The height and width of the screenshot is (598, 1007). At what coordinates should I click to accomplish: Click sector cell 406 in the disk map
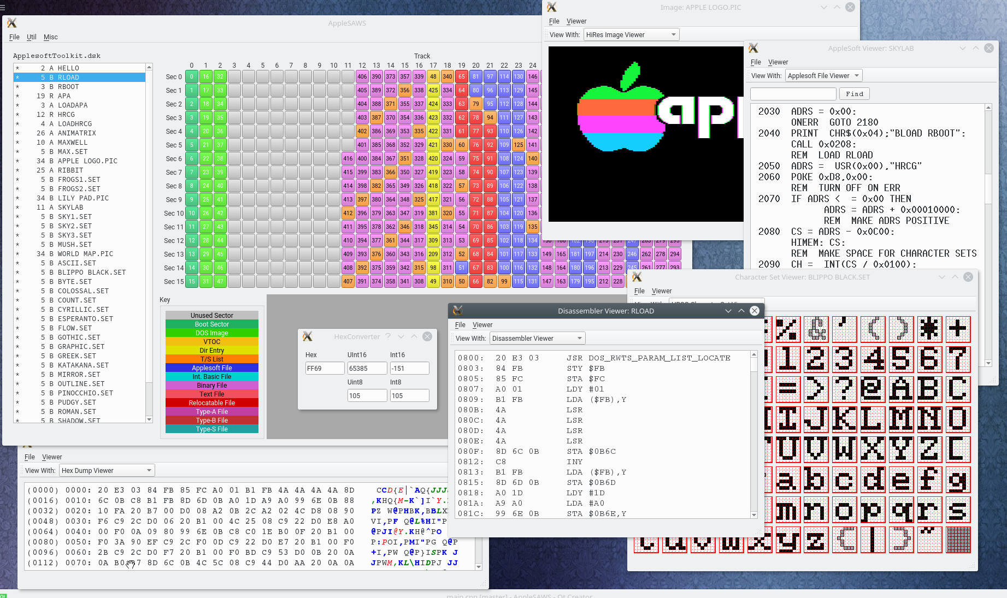point(362,76)
